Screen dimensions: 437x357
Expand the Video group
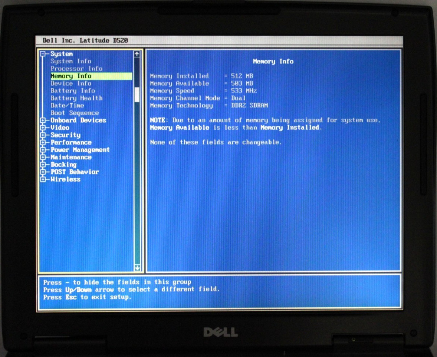pyautogui.click(x=43, y=128)
